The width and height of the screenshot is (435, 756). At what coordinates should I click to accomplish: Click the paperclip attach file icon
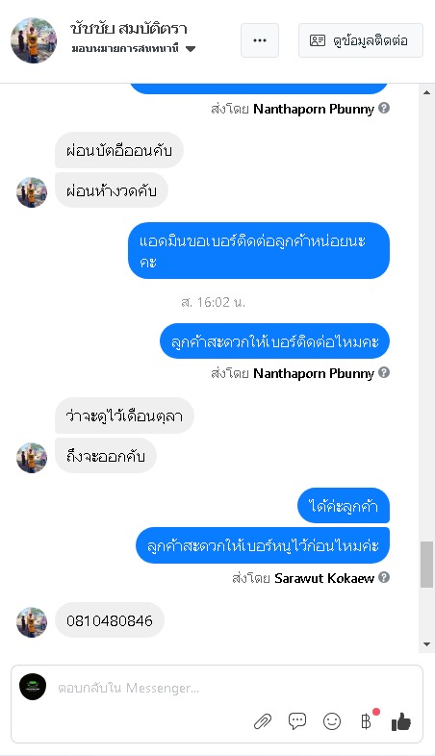[263, 721]
